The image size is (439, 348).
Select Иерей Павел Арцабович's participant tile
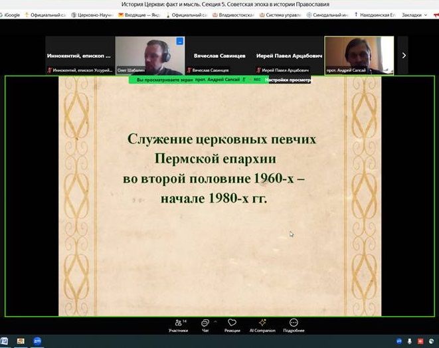click(x=289, y=56)
